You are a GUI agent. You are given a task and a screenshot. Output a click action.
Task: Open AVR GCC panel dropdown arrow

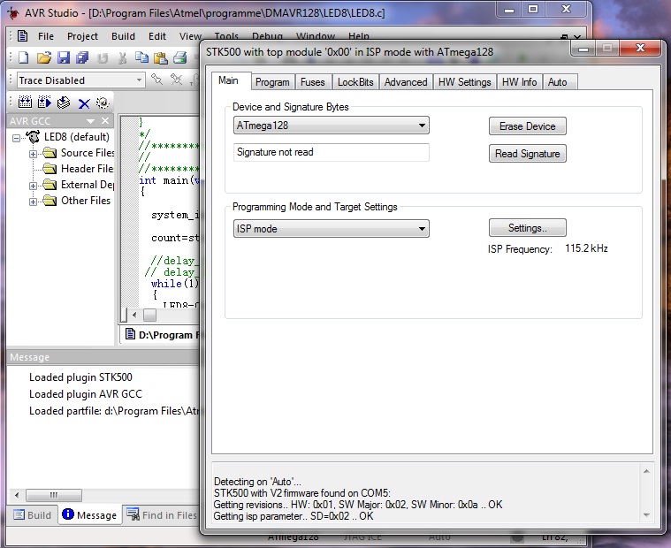pos(90,121)
